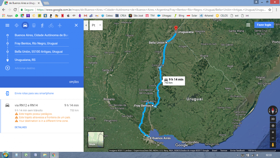Open Excel from the Windows taskbar
Screen dimensions: 280x158
(x=26, y=155)
